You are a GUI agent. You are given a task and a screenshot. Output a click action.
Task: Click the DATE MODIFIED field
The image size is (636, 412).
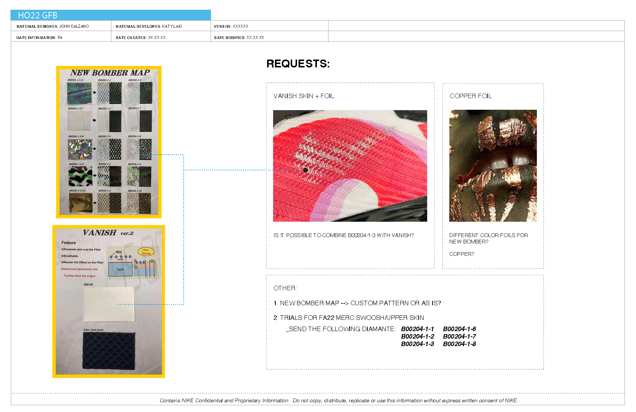click(x=239, y=37)
